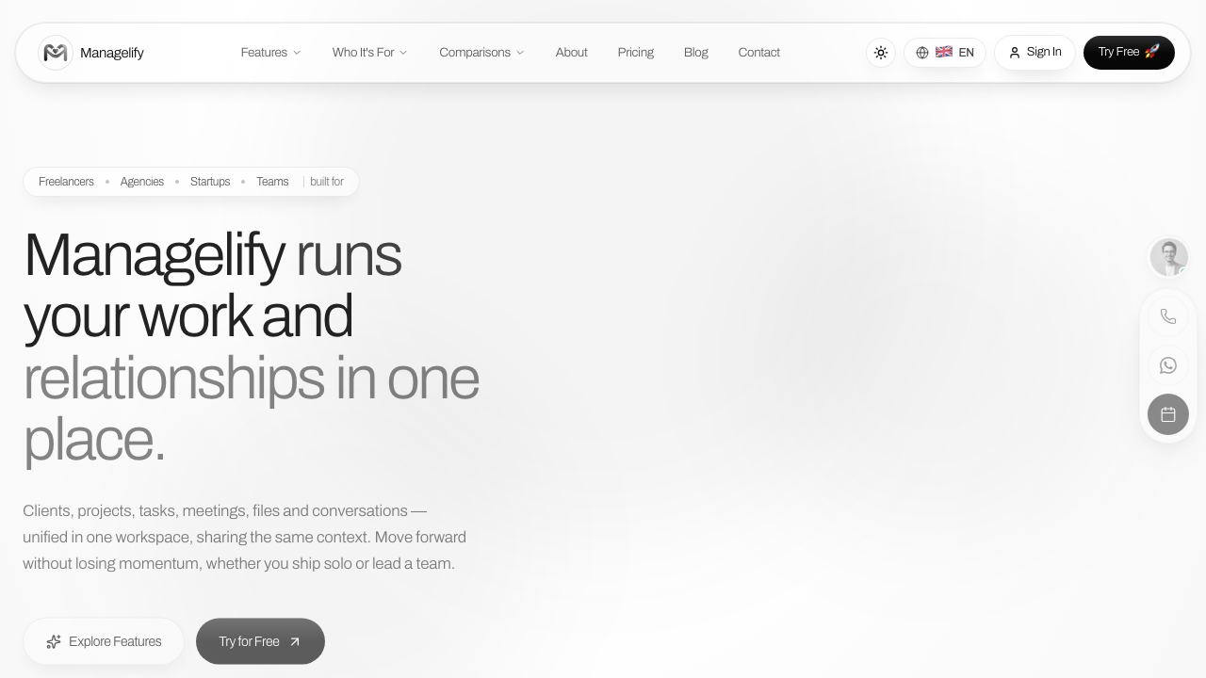Expand the Who It's For menu
Screen dimensions: 1206x678
point(369,53)
